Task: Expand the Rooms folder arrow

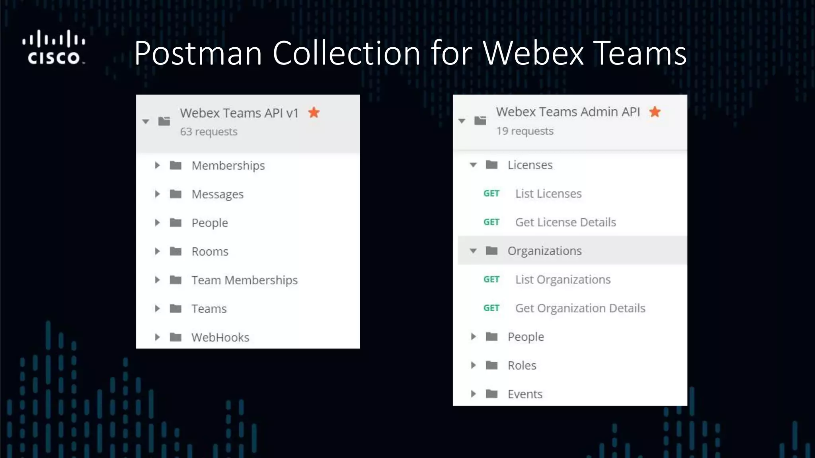Action: pyautogui.click(x=157, y=251)
